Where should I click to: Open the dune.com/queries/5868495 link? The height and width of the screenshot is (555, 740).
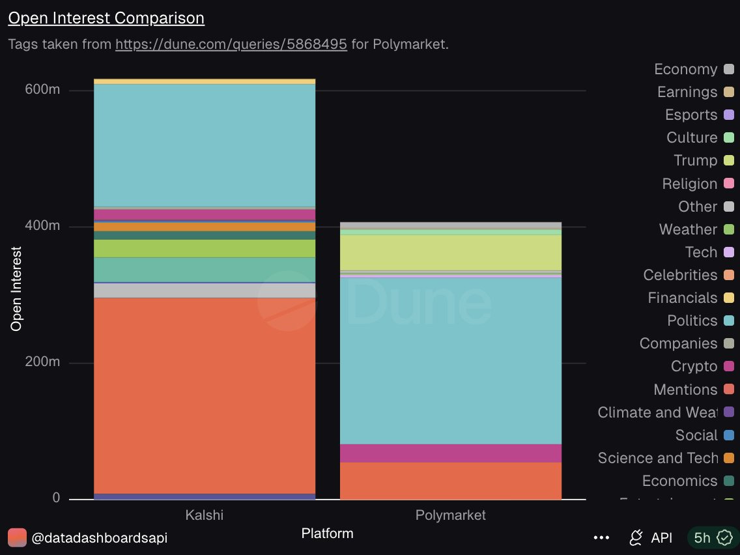click(231, 44)
